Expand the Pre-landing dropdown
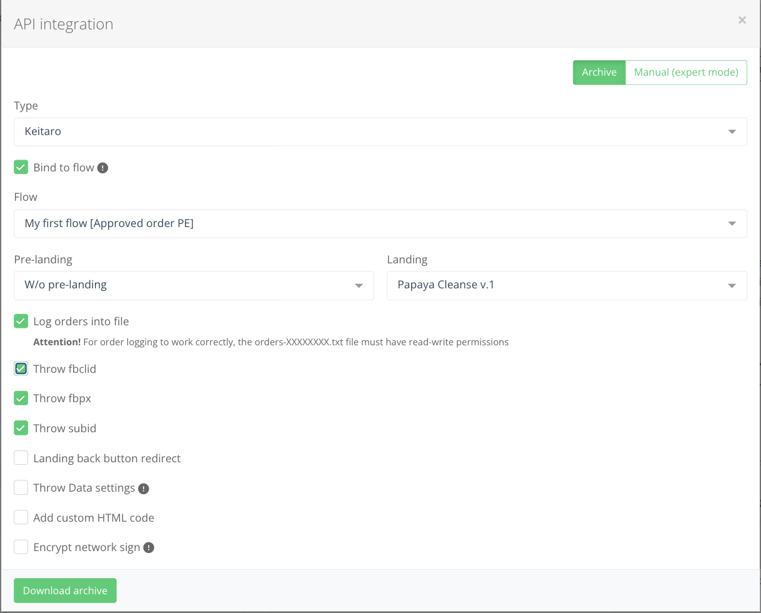This screenshot has height=613, width=761. pyautogui.click(x=194, y=285)
